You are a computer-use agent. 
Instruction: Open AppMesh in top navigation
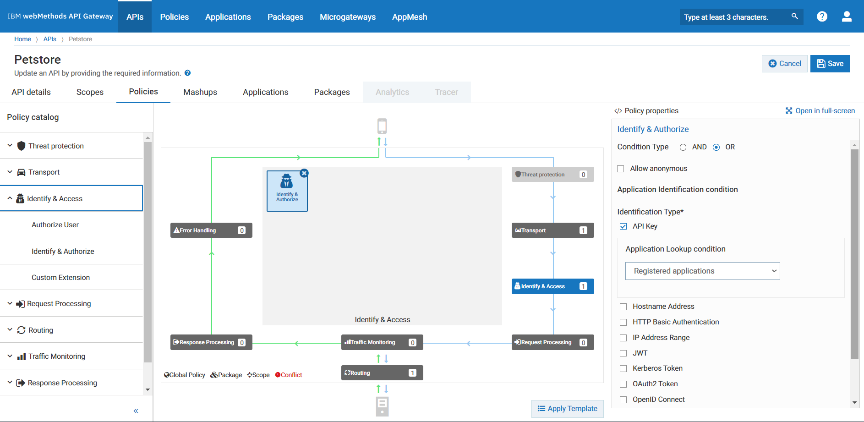[x=410, y=16]
